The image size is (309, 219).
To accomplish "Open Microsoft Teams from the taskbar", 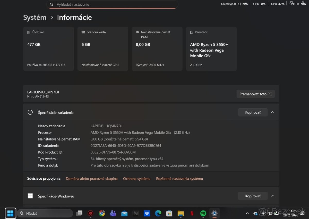I will [x=113, y=213].
